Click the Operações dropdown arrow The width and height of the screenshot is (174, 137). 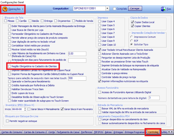(x=23, y=9)
